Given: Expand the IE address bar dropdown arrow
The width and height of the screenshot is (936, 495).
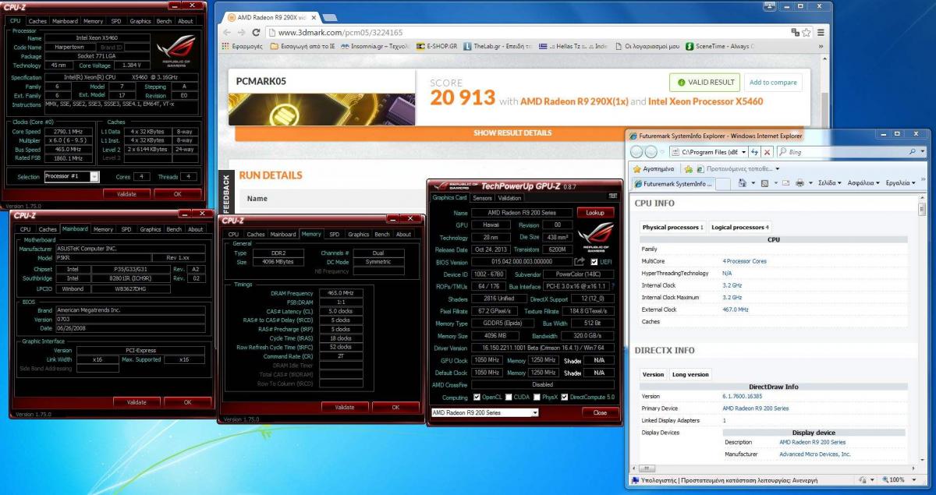Looking at the screenshot, I should [743, 152].
